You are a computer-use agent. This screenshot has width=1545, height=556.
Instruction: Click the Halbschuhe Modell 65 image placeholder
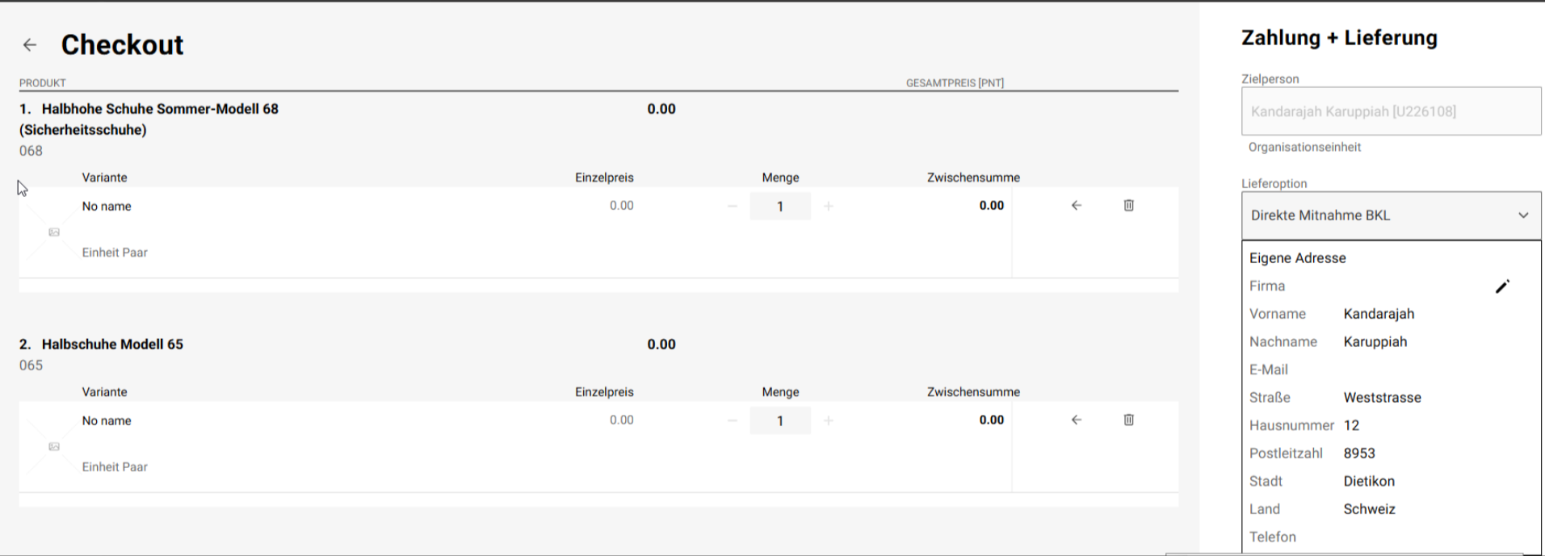click(54, 447)
